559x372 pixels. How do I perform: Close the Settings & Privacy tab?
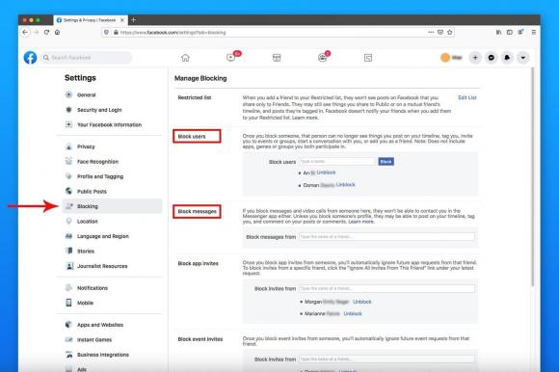click(x=122, y=20)
